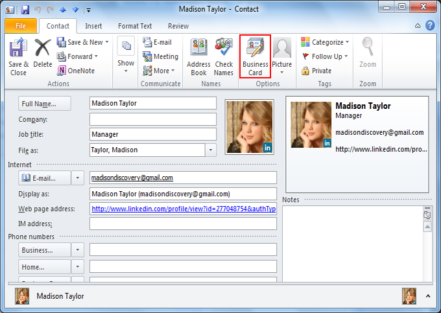Image resolution: width=441 pixels, height=313 pixels.
Task: Click Save & New in the Actions group
Action: point(80,42)
